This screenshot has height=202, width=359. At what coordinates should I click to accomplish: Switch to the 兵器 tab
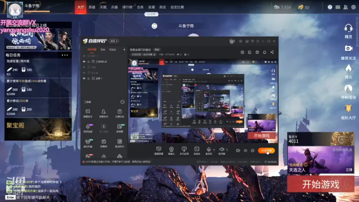pyautogui.click(x=114, y=7)
